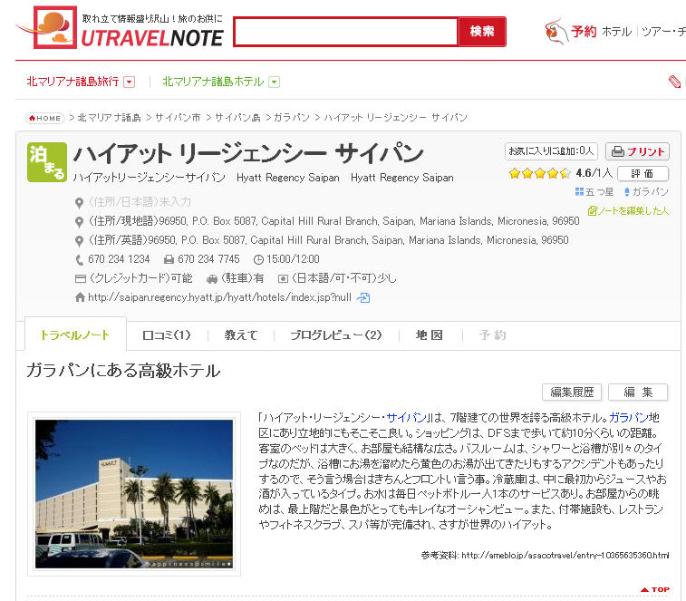Open breadcrumb link サイパン市
Image resolution: width=686 pixels, height=601 pixels.
[x=178, y=117]
